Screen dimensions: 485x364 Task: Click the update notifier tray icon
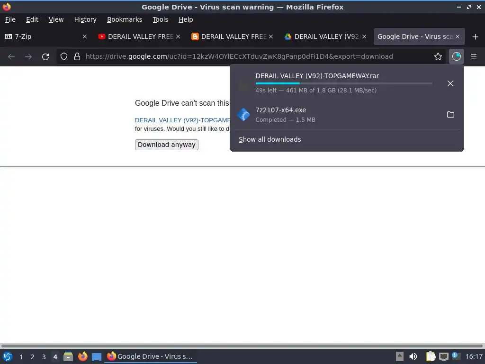[456, 356]
